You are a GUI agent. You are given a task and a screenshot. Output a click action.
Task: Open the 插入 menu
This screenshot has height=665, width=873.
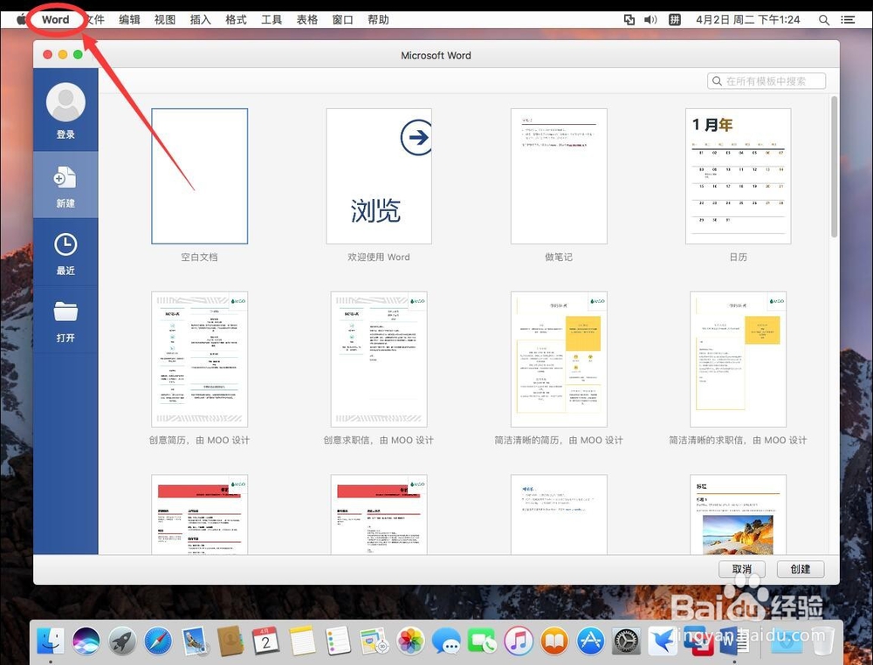201,19
